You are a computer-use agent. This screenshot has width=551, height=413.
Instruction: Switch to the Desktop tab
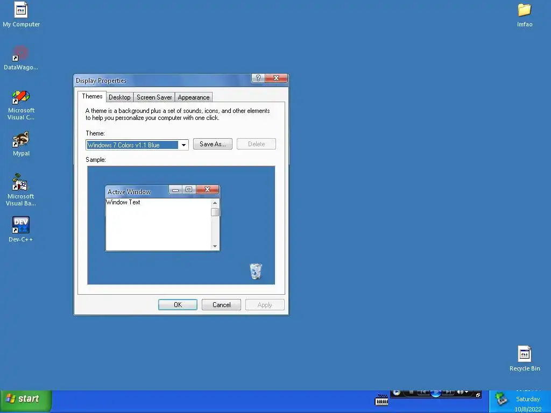pyautogui.click(x=119, y=97)
